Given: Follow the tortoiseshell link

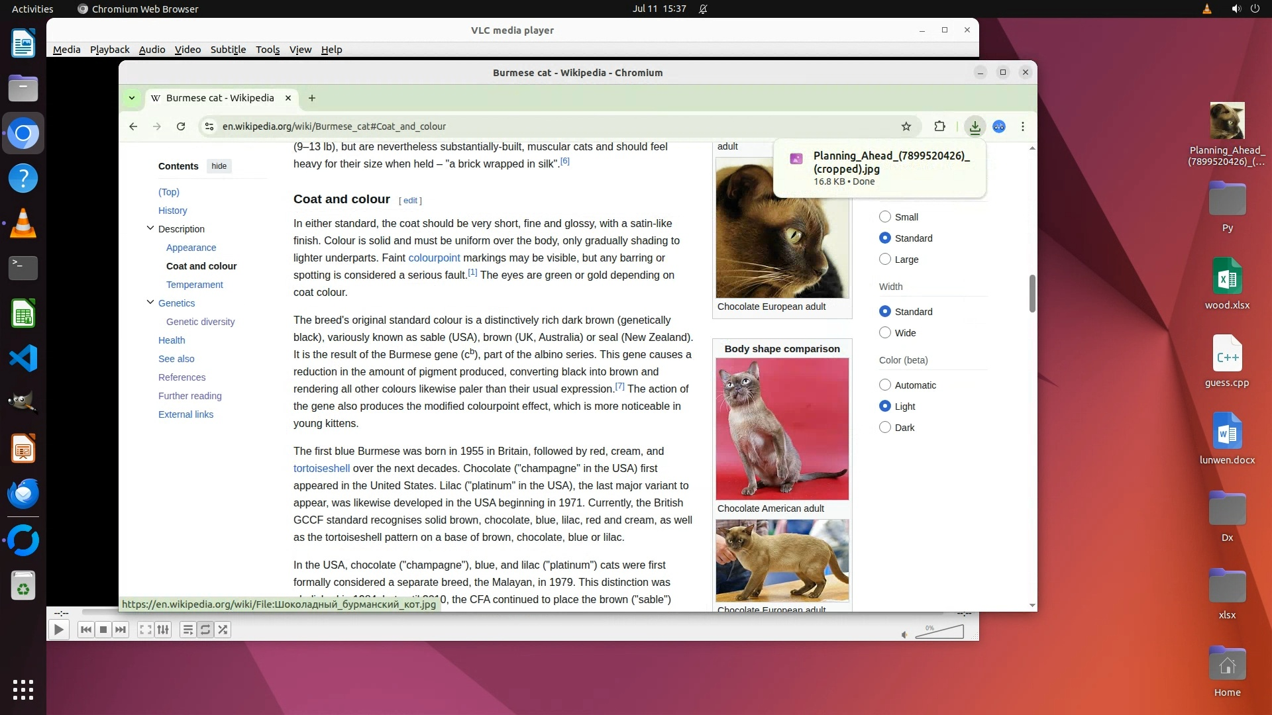Looking at the screenshot, I should [321, 468].
